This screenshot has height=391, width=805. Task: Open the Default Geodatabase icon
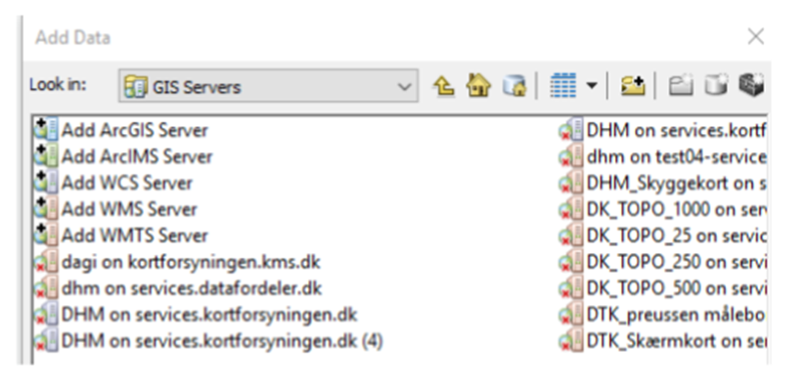(x=514, y=86)
